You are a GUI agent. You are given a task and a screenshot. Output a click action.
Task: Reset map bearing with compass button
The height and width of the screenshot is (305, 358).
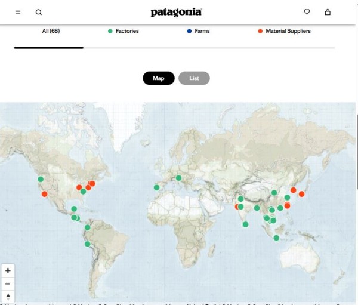[x=8, y=297]
